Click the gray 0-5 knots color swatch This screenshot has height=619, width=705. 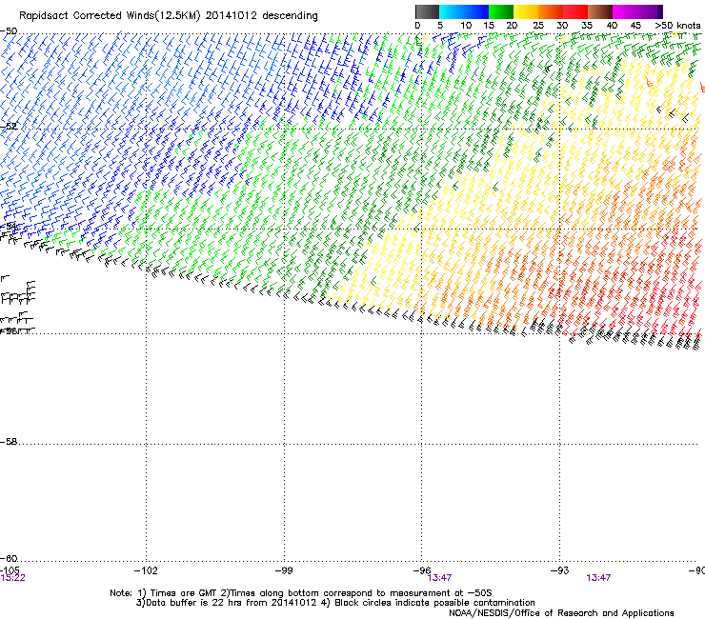point(427,11)
